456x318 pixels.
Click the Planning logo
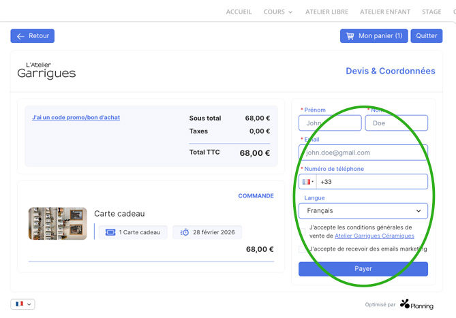[x=416, y=304]
